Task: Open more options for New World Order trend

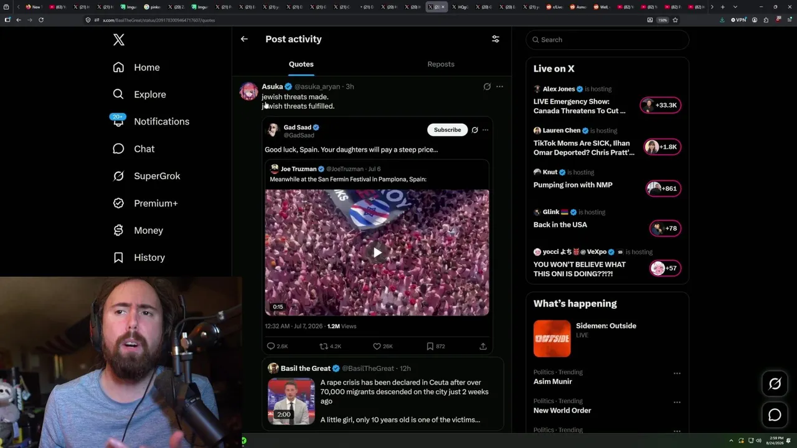Action: tap(677, 402)
